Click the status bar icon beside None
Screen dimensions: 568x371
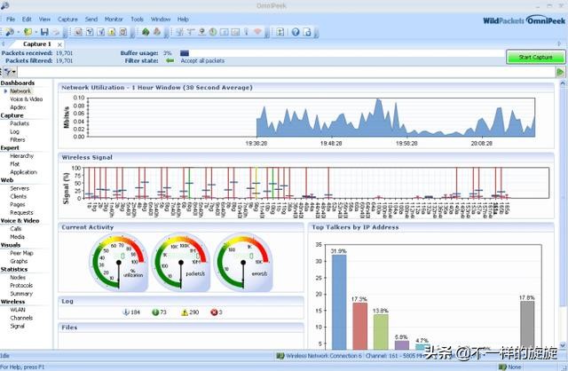(502, 367)
